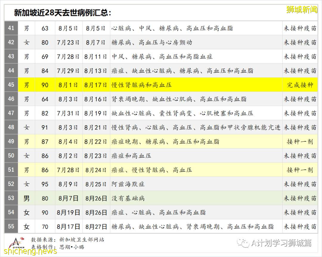322x257 pixels.
Task: Click the 女 gender cell in row 42
Action: (27, 42)
